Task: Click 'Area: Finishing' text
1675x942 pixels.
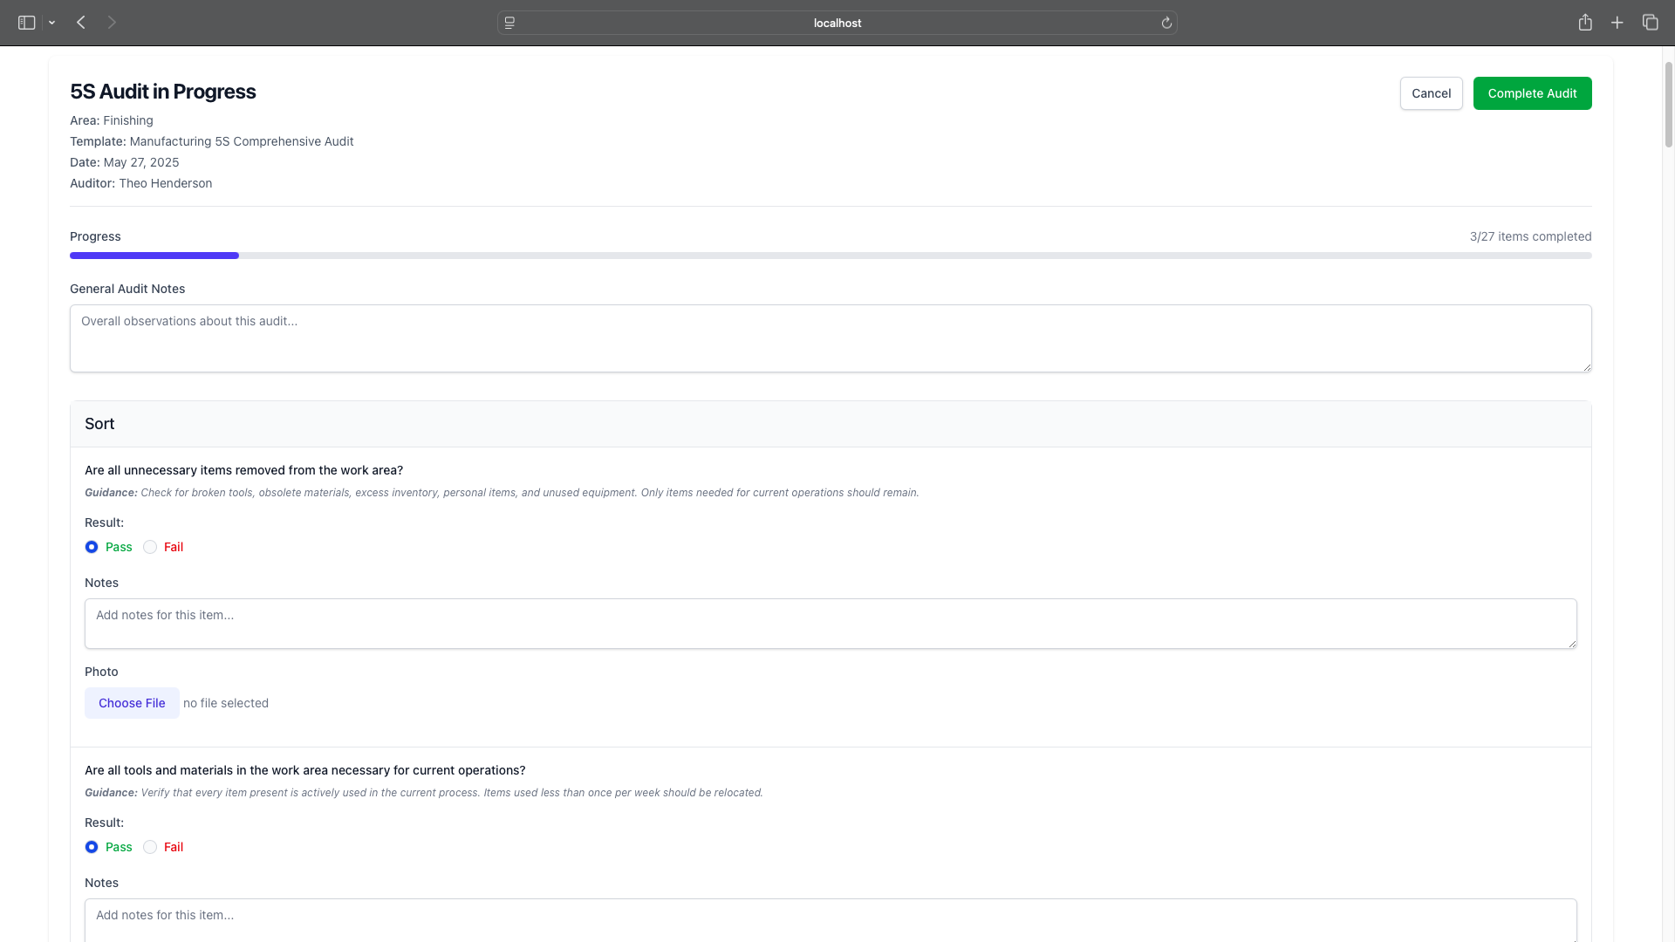Action: click(111, 120)
